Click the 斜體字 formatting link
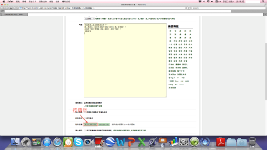Screen dimensions: 267x150 (104, 19)
